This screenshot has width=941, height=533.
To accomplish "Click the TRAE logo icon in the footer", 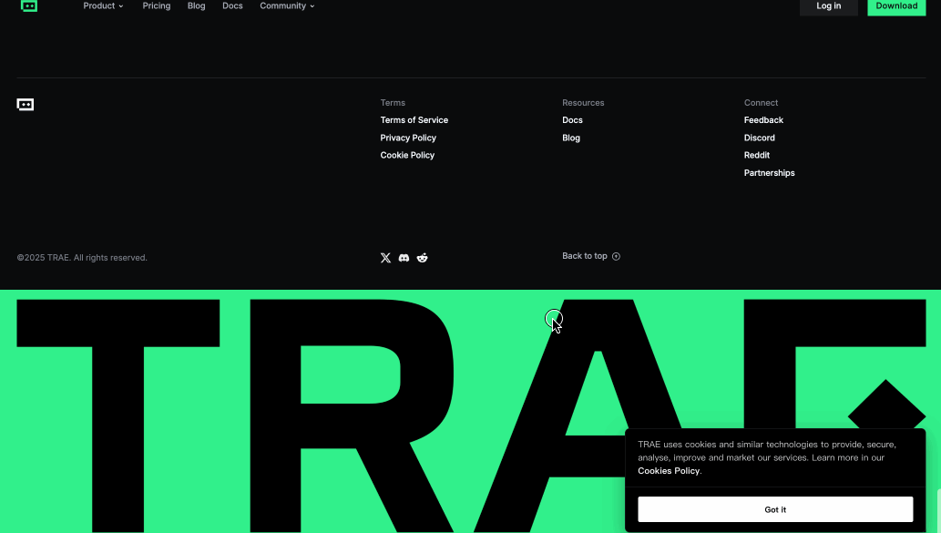I will click(26, 105).
